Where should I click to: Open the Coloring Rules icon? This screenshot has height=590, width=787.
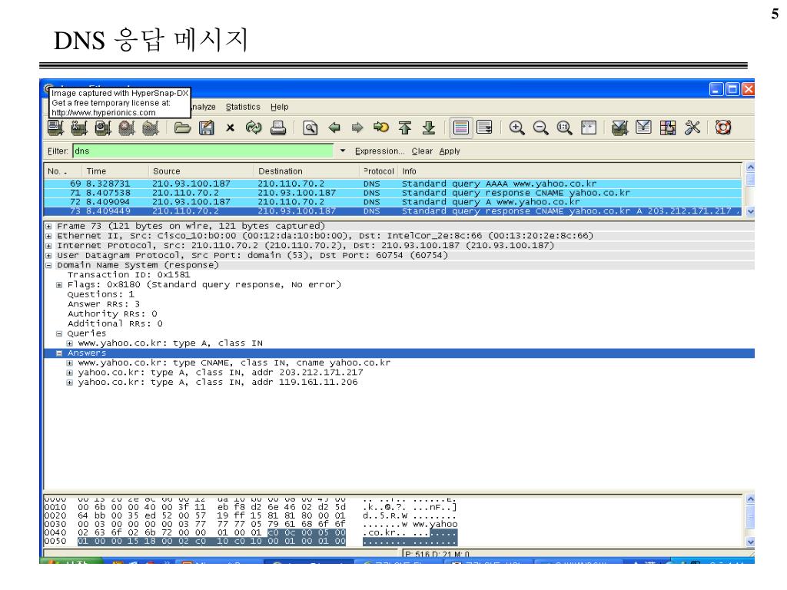point(668,128)
